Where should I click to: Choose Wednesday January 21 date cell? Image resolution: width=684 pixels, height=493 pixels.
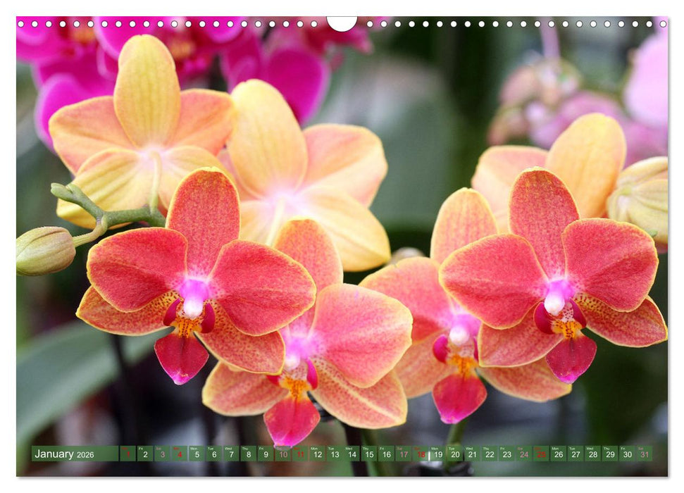[x=472, y=454]
